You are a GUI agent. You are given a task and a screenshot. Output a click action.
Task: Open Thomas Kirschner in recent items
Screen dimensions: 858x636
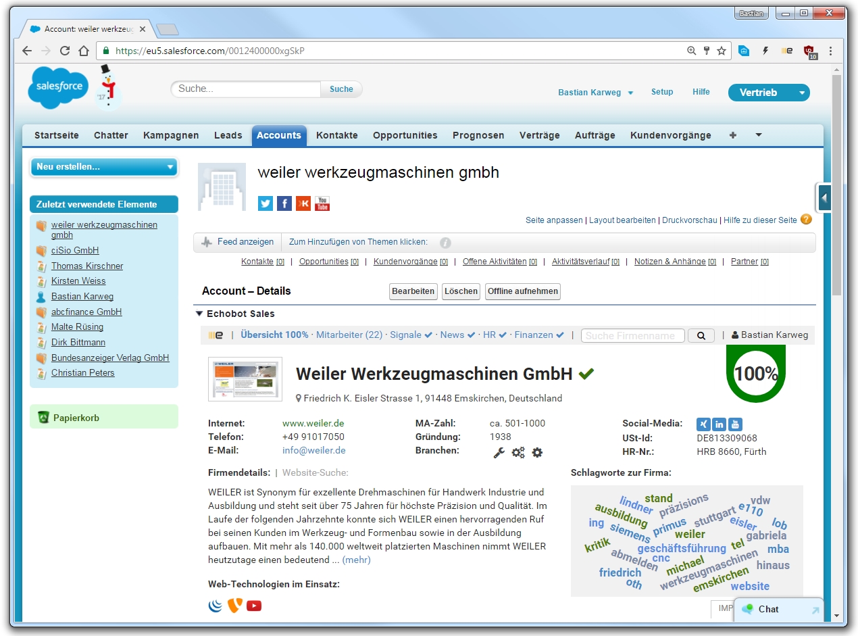(87, 266)
